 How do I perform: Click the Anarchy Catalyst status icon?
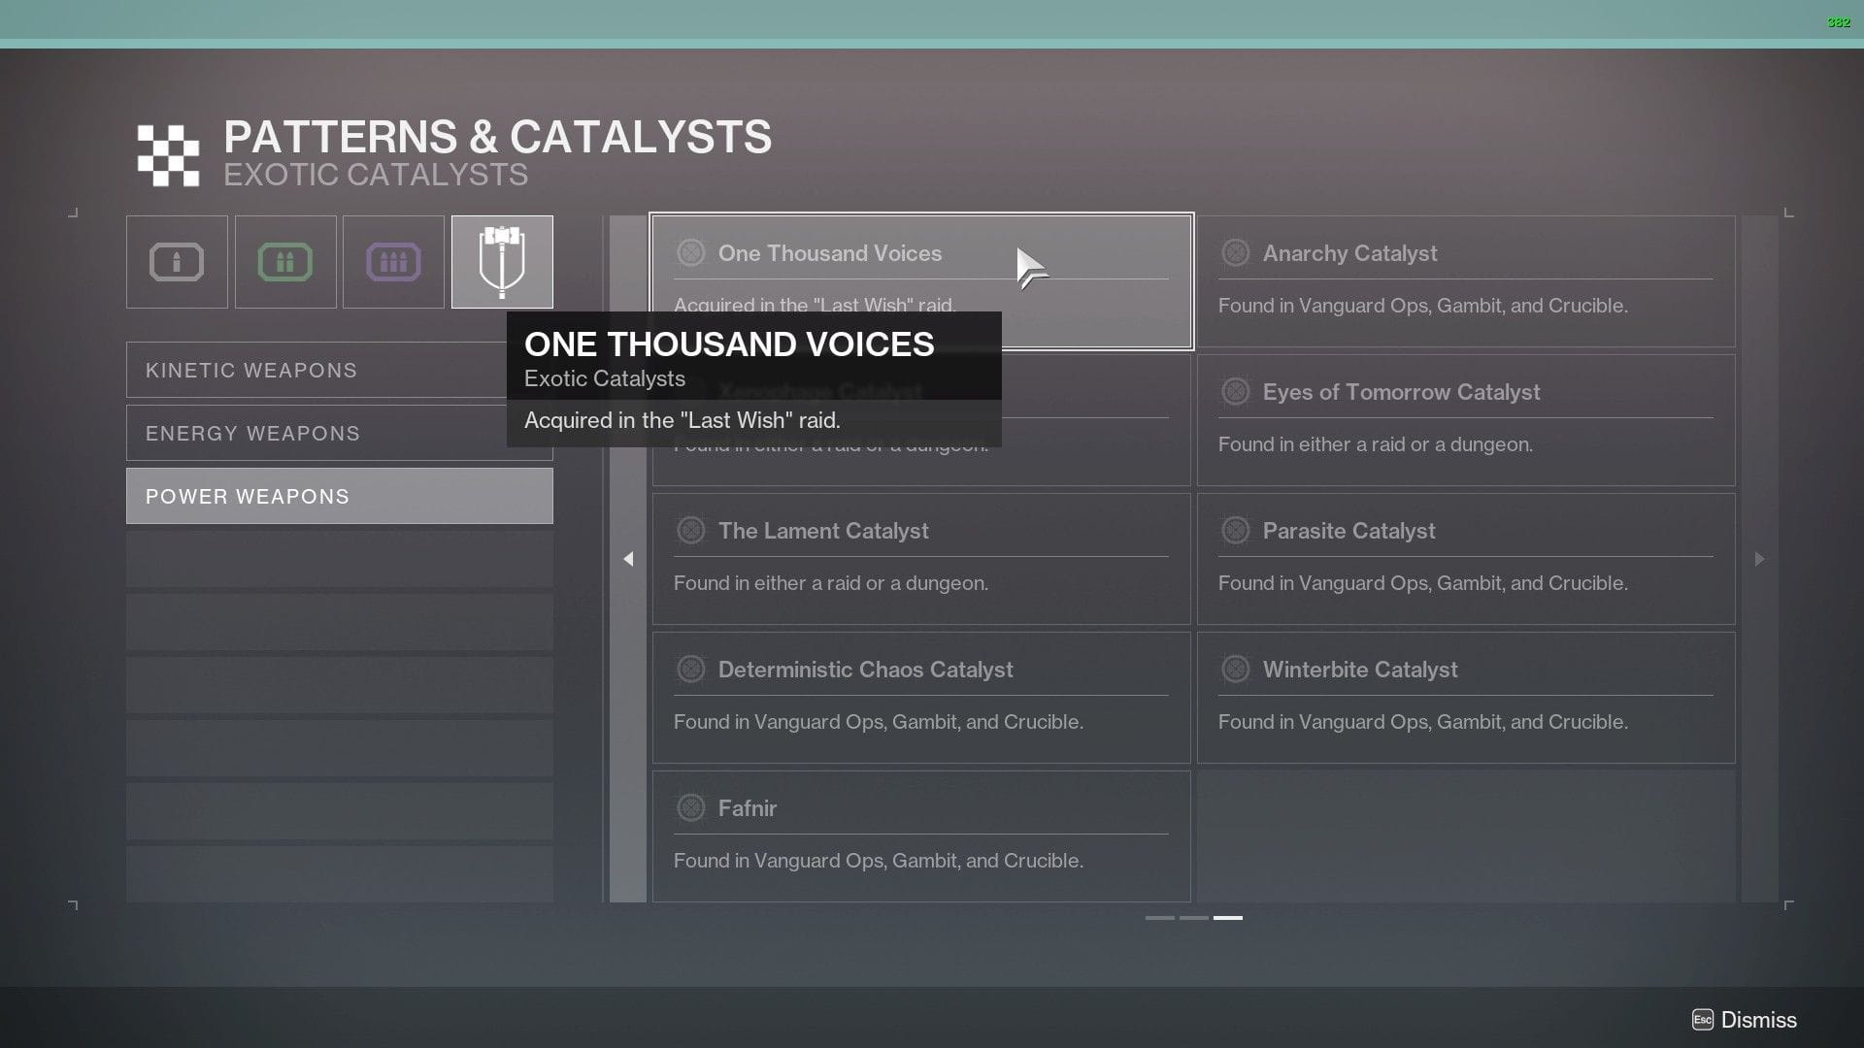[x=1235, y=253]
